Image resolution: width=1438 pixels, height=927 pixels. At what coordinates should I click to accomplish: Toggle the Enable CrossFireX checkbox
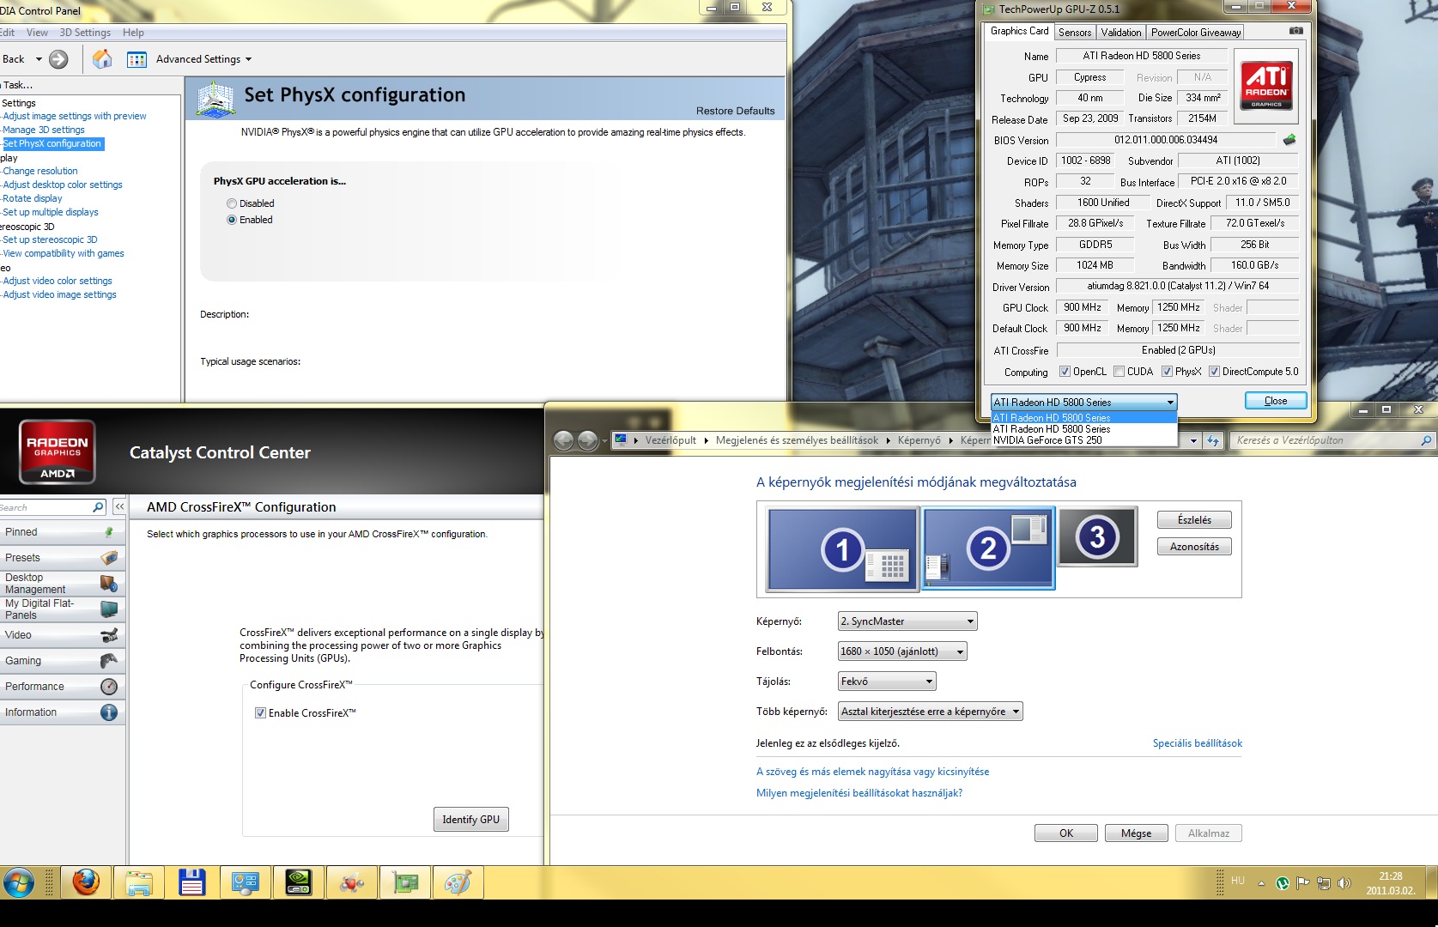[x=260, y=713]
